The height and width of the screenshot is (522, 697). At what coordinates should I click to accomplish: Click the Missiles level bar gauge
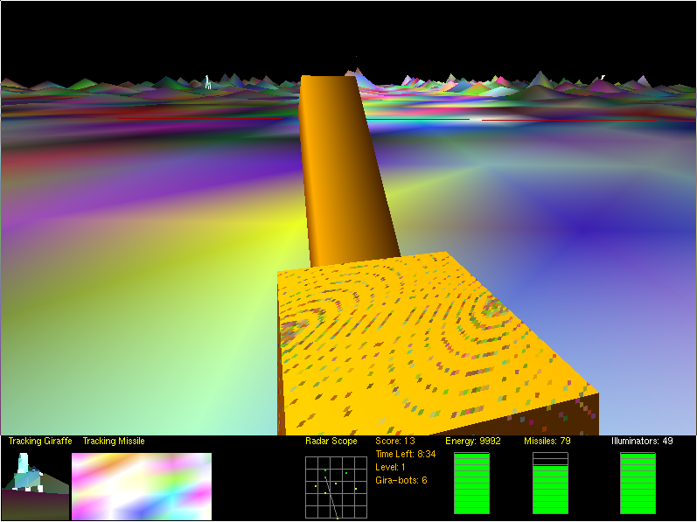(550, 484)
